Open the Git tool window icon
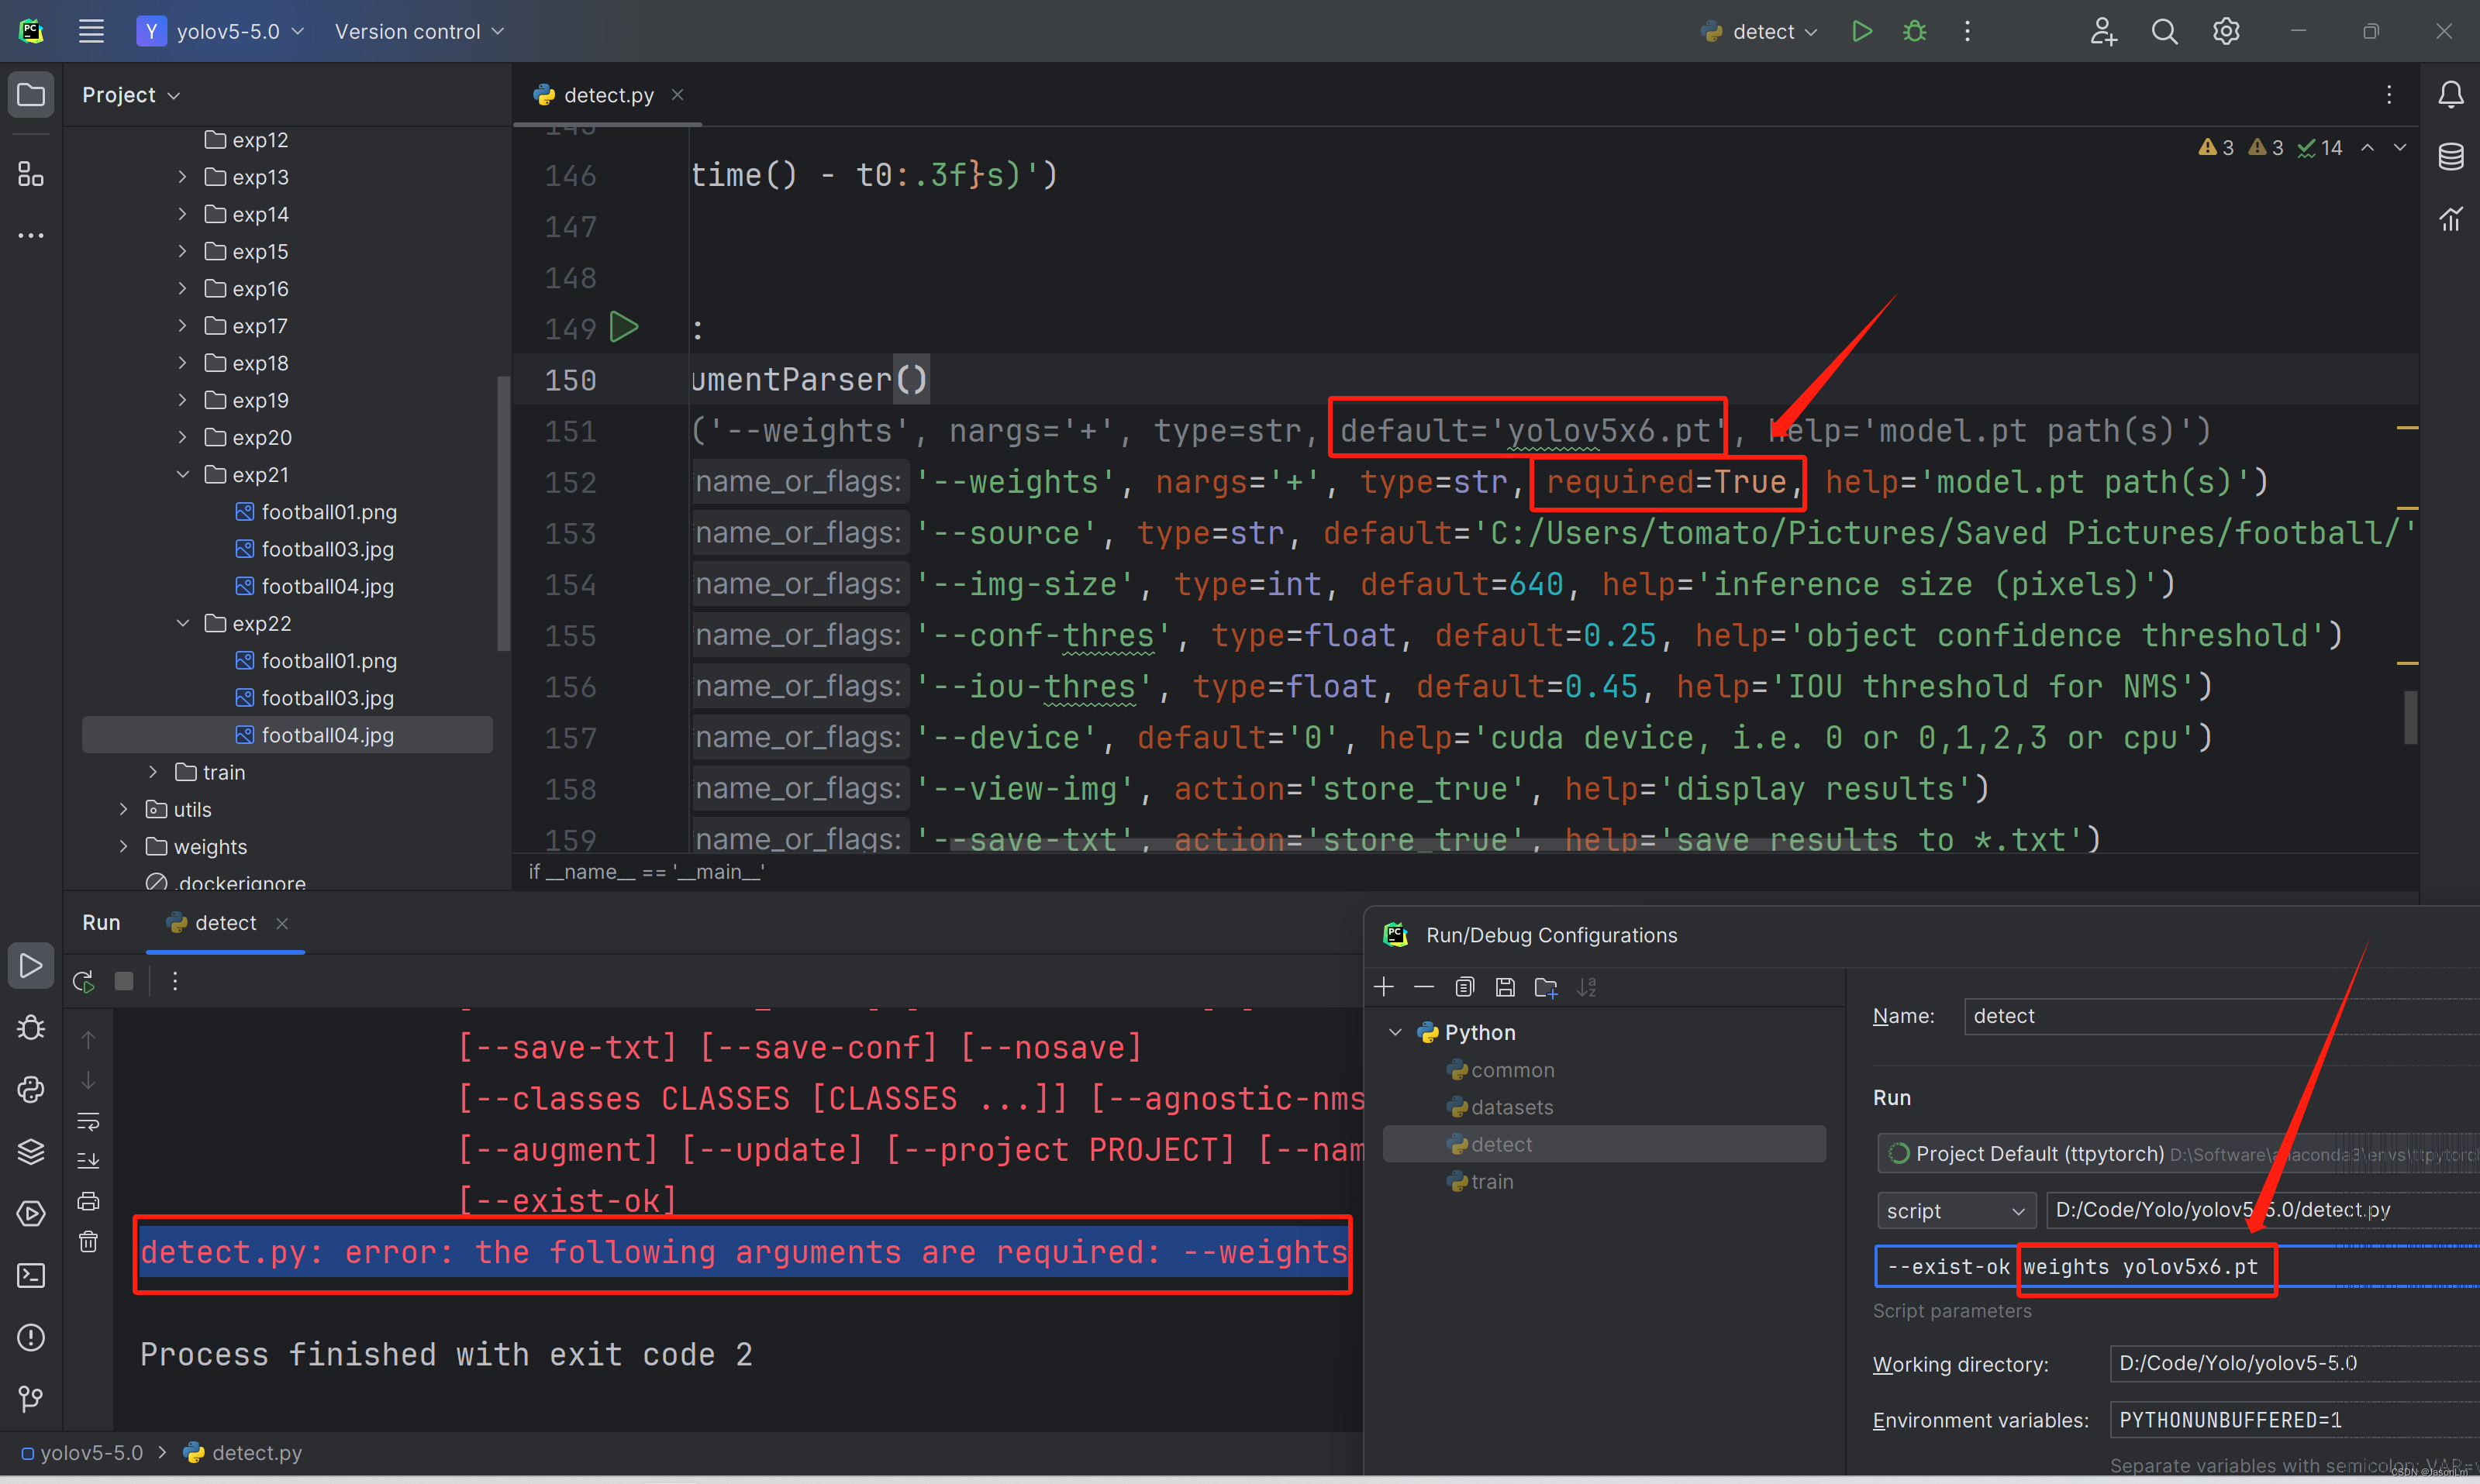 tap(31, 1399)
